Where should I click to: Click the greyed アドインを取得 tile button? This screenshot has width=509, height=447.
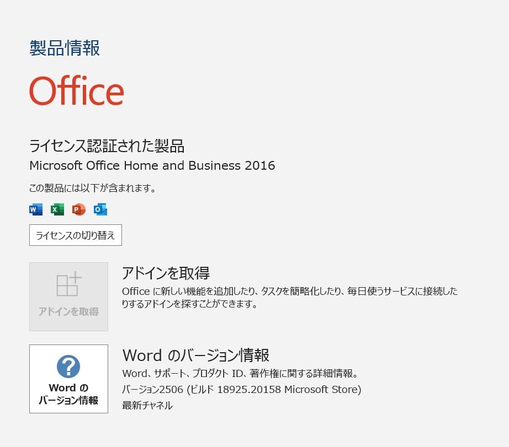(68, 297)
